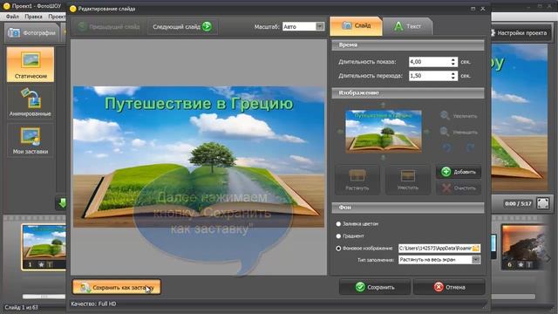Click the Отмена cancel button

(449, 287)
